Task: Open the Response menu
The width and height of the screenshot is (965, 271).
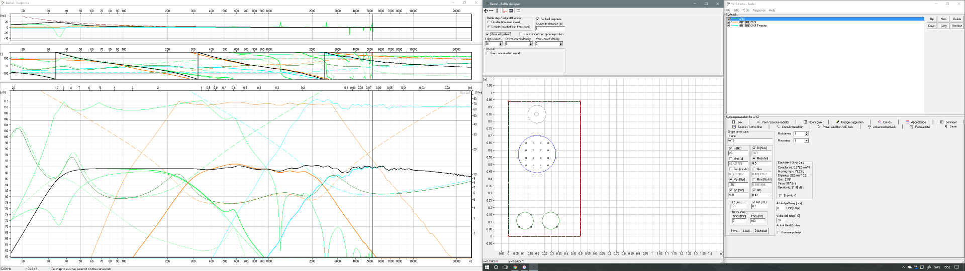Action: 759,10
